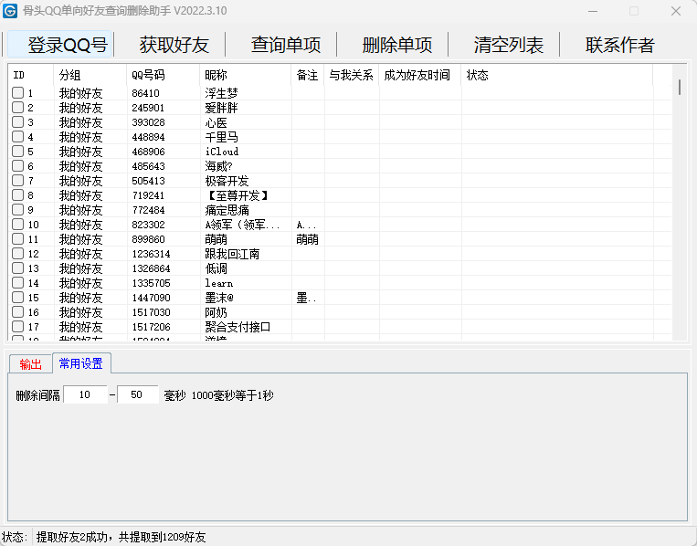Click the ID column header
697x546 pixels.
click(31, 75)
